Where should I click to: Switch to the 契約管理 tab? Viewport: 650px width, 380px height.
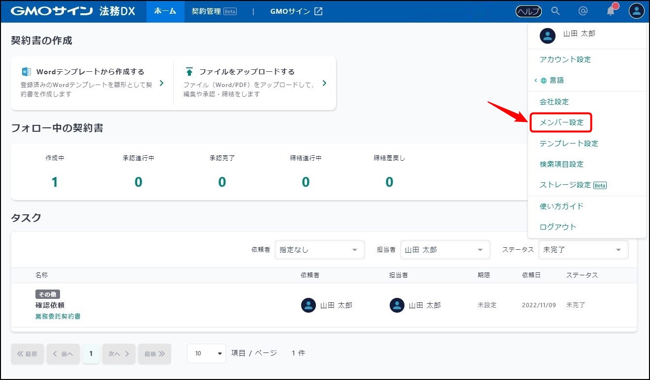214,11
